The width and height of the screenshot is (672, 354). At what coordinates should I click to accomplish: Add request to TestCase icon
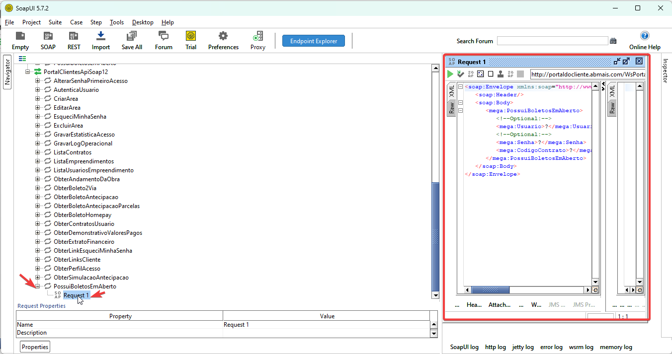(460, 74)
